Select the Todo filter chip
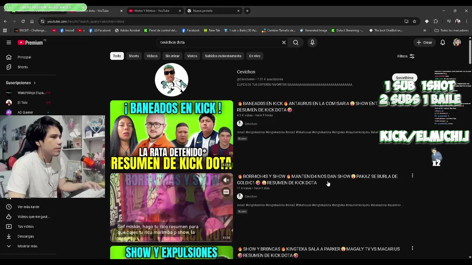This screenshot has height=265, width=472. [x=117, y=56]
